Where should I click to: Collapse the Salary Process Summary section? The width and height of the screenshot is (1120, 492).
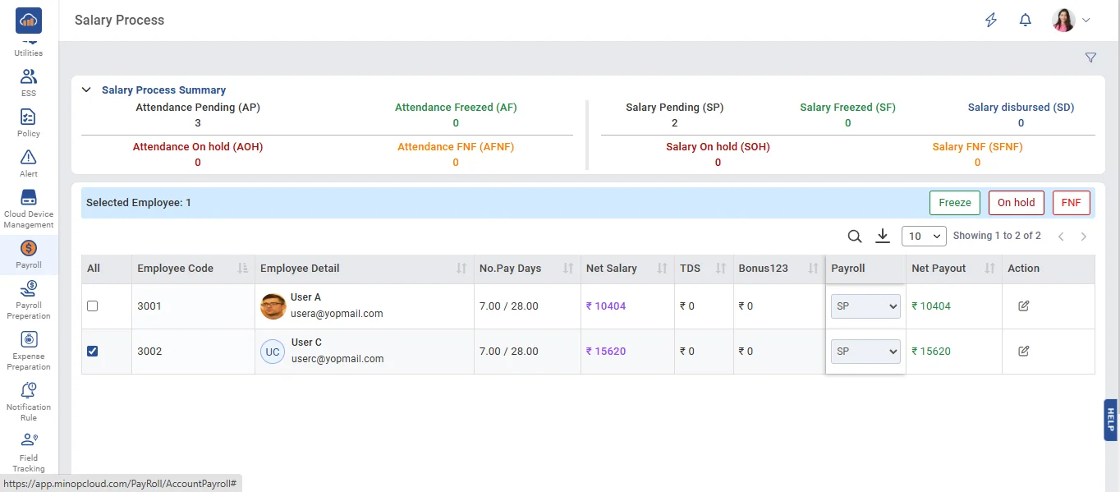tap(86, 90)
